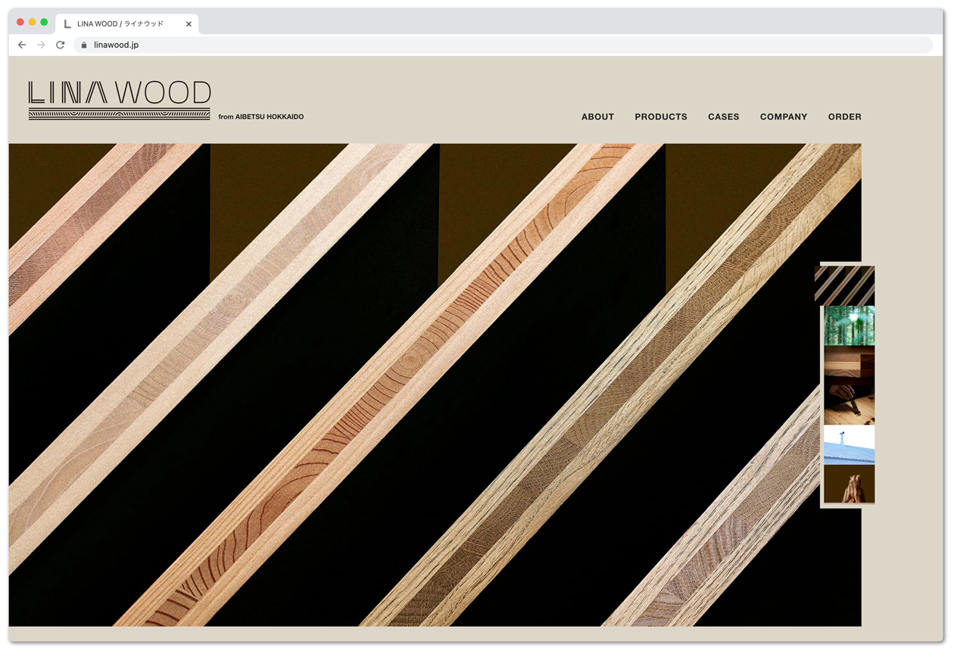Viewport: 954px width, 651px height.
Task: Click the browser back arrow
Action: pos(22,45)
